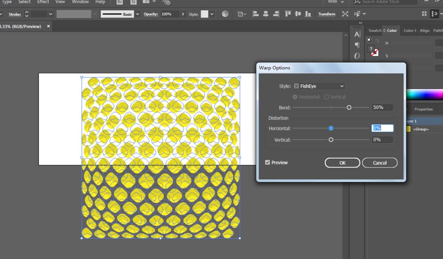The height and width of the screenshot is (259, 443).
Task: Open the OpenType panel icon
Action: pyautogui.click(x=357, y=56)
